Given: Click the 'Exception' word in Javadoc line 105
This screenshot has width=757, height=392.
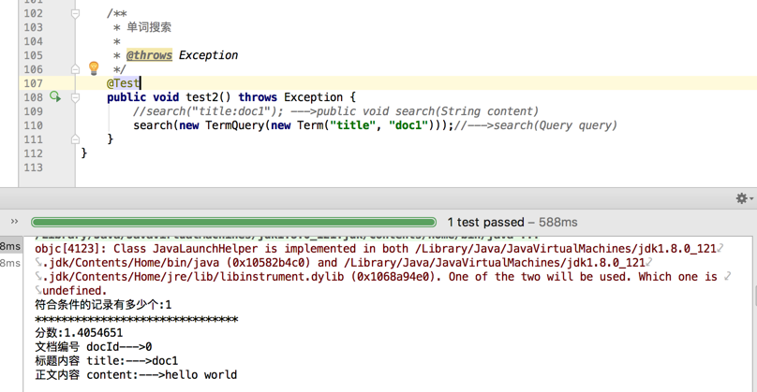Looking at the screenshot, I should pyautogui.click(x=209, y=55).
